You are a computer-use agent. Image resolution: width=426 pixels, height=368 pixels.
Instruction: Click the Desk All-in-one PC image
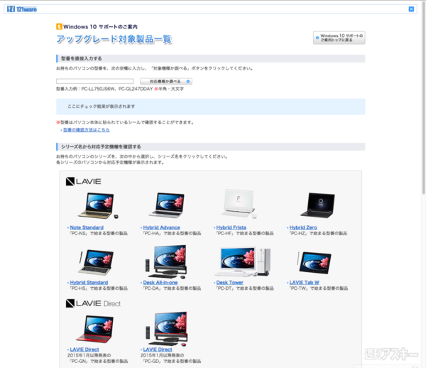point(165,261)
